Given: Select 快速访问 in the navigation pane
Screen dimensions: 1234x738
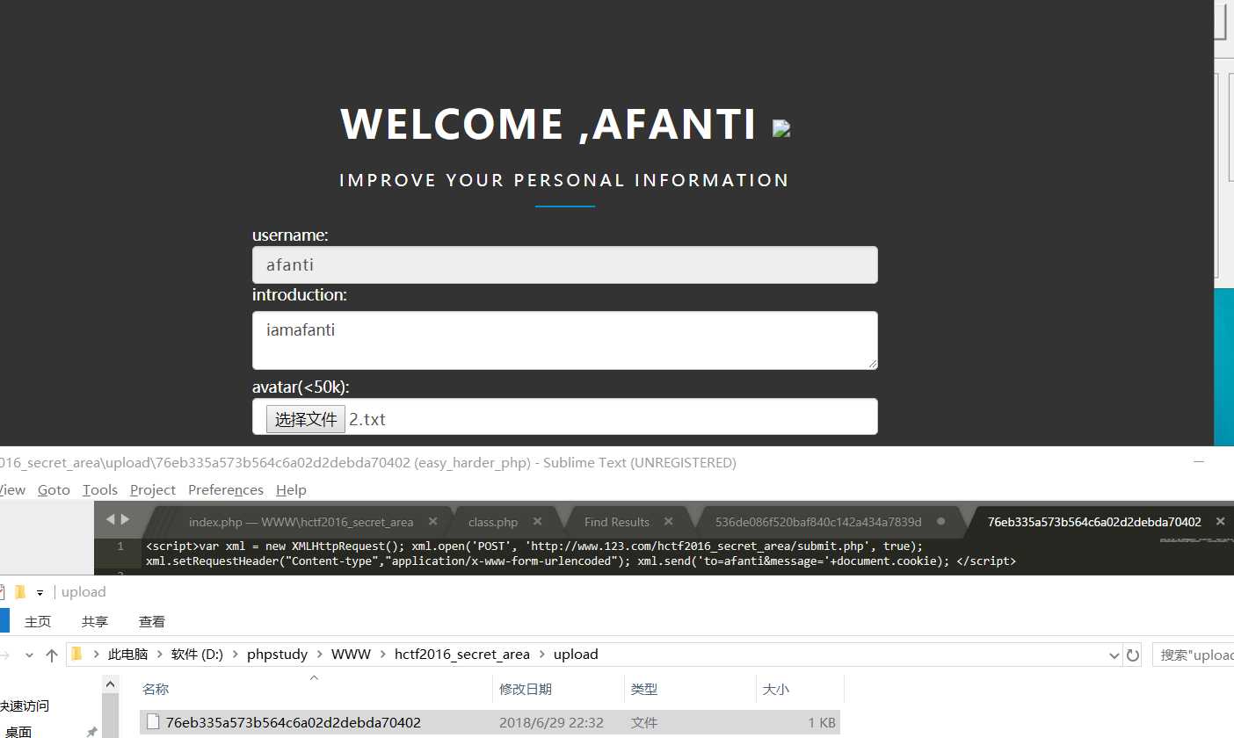Looking at the screenshot, I should (25, 705).
